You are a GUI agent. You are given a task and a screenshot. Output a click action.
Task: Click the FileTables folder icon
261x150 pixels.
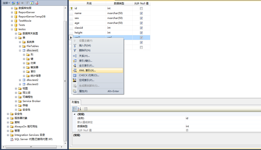(x=24, y=46)
